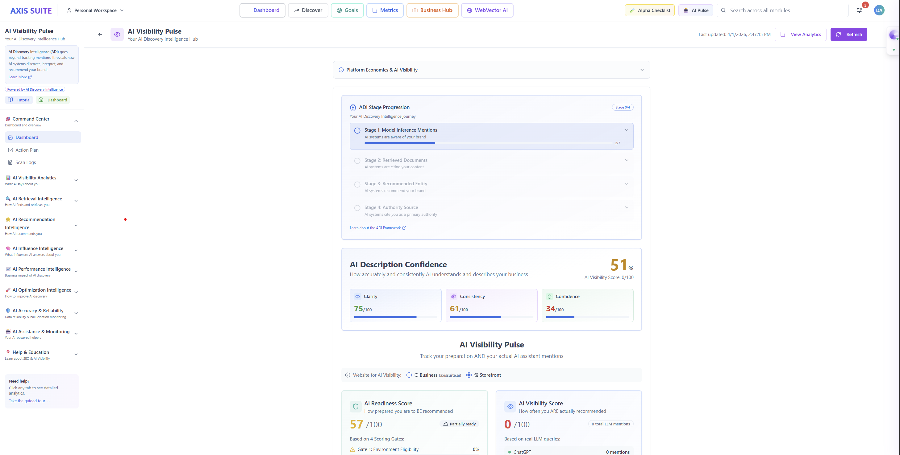
Task: Toggle Stage 1 Model Inference circle
Action: click(357, 130)
